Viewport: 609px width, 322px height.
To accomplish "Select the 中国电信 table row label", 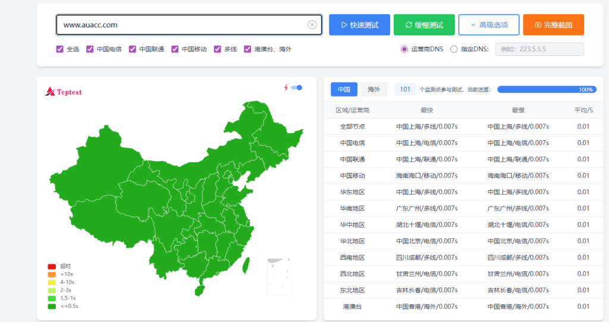I will click(x=352, y=143).
